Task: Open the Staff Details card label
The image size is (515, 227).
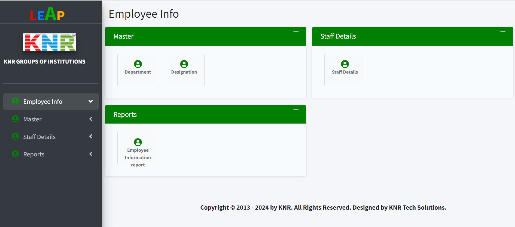Action: pyautogui.click(x=345, y=72)
